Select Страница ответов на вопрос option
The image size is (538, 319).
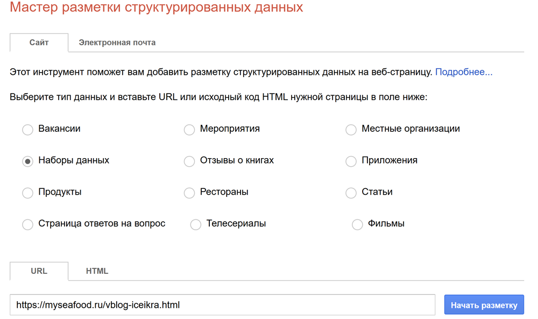27,225
